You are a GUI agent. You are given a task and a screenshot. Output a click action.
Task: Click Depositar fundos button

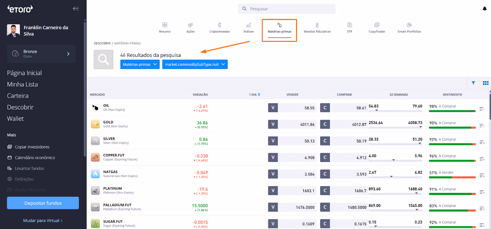pos(43,203)
